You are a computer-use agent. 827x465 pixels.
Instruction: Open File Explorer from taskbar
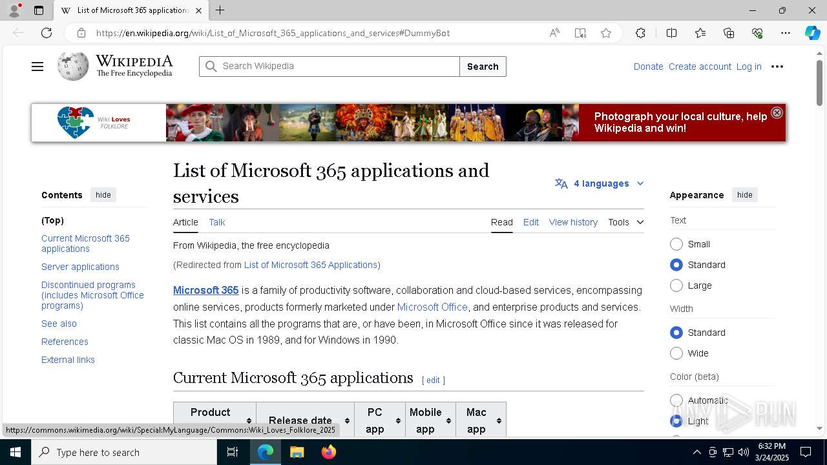[x=297, y=452]
